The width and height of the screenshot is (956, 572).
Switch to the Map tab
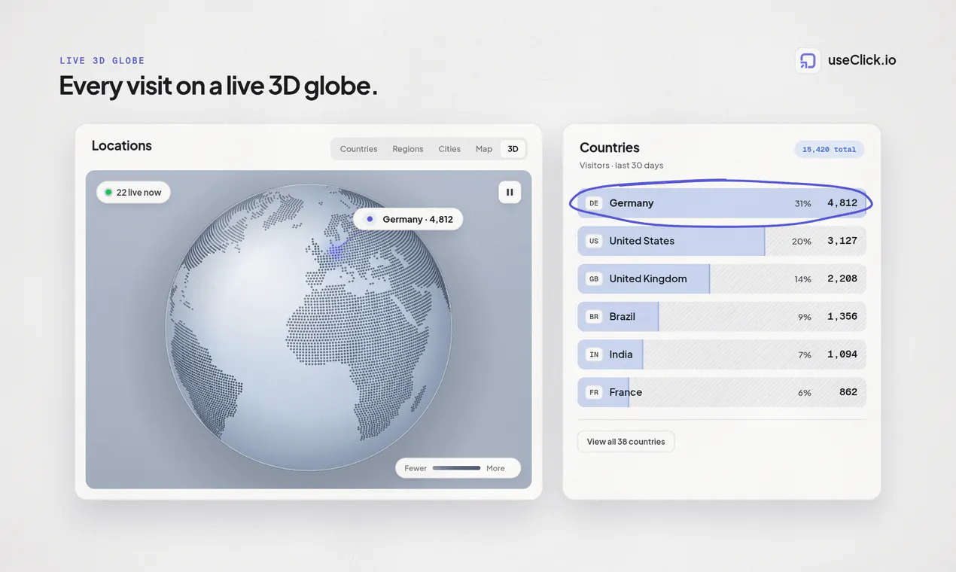coord(484,149)
